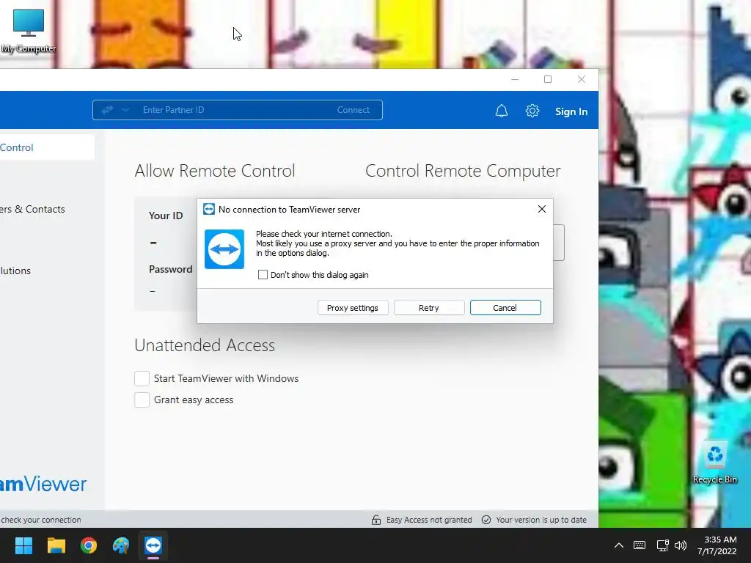Click the Password label
This screenshot has height=563, width=751.
170,269
